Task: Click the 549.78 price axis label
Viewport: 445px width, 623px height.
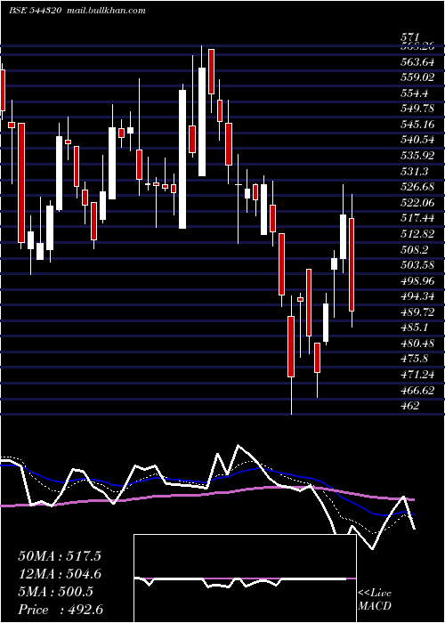Action: click(417, 109)
